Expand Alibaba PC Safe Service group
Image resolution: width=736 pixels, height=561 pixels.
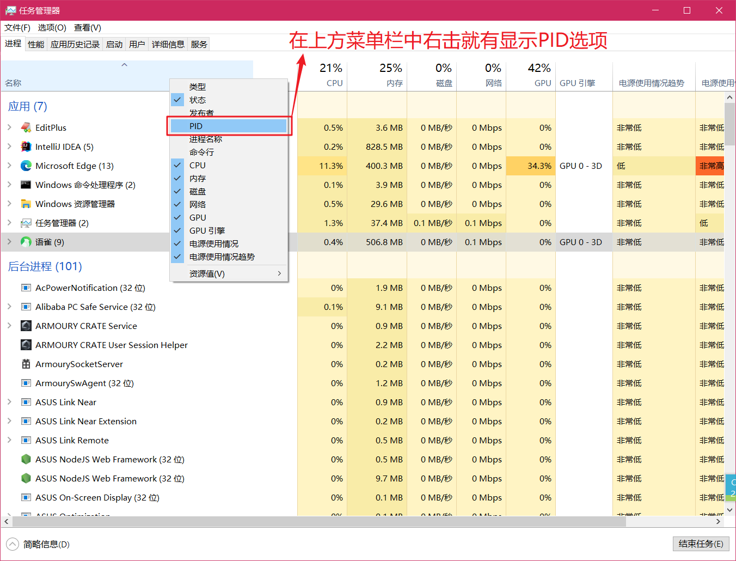[x=9, y=307]
